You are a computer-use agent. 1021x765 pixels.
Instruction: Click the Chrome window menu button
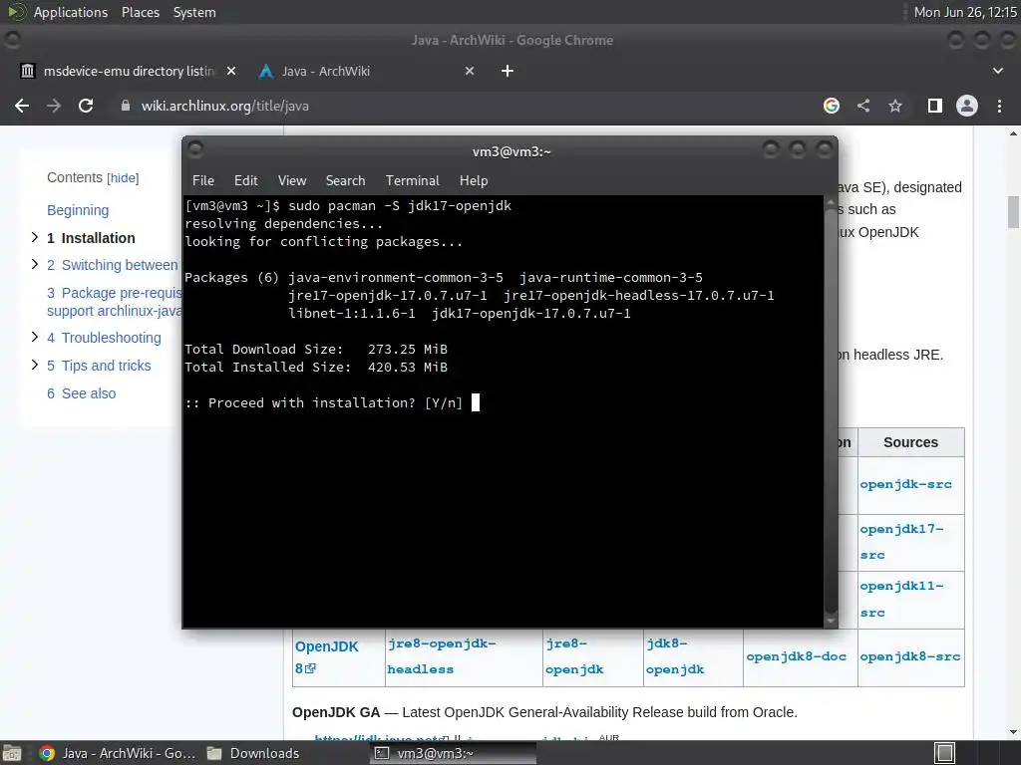(x=12, y=40)
